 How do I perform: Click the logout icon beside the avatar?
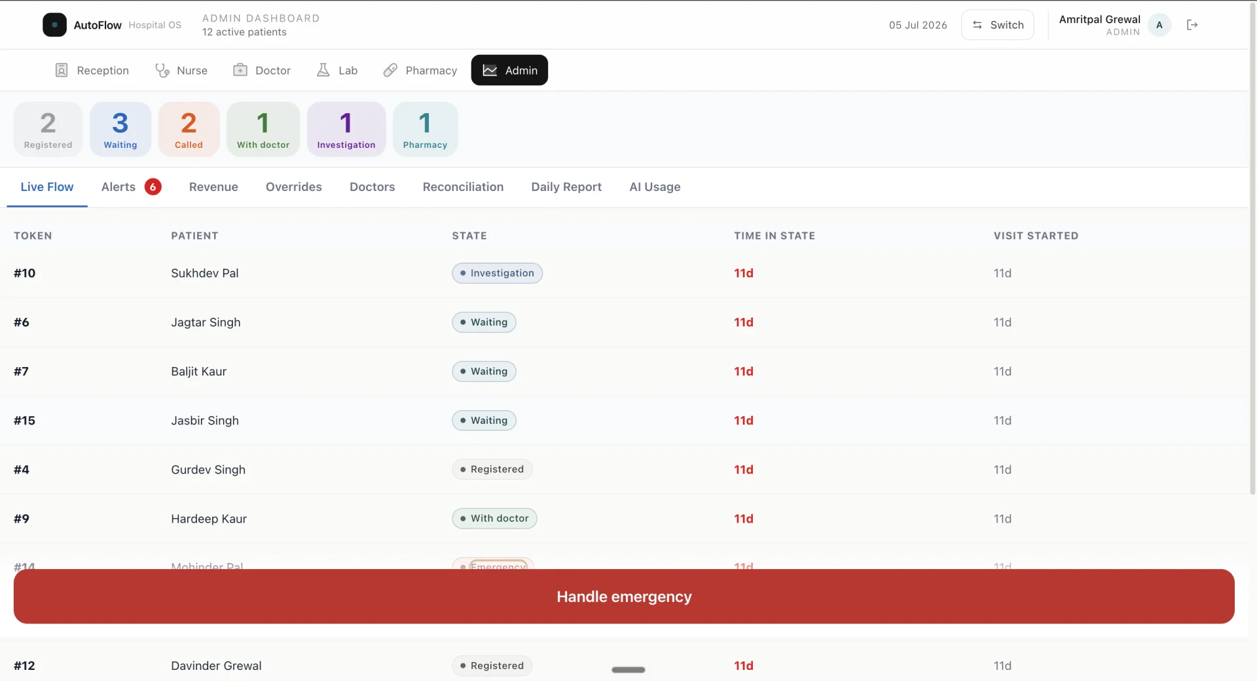tap(1192, 25)
